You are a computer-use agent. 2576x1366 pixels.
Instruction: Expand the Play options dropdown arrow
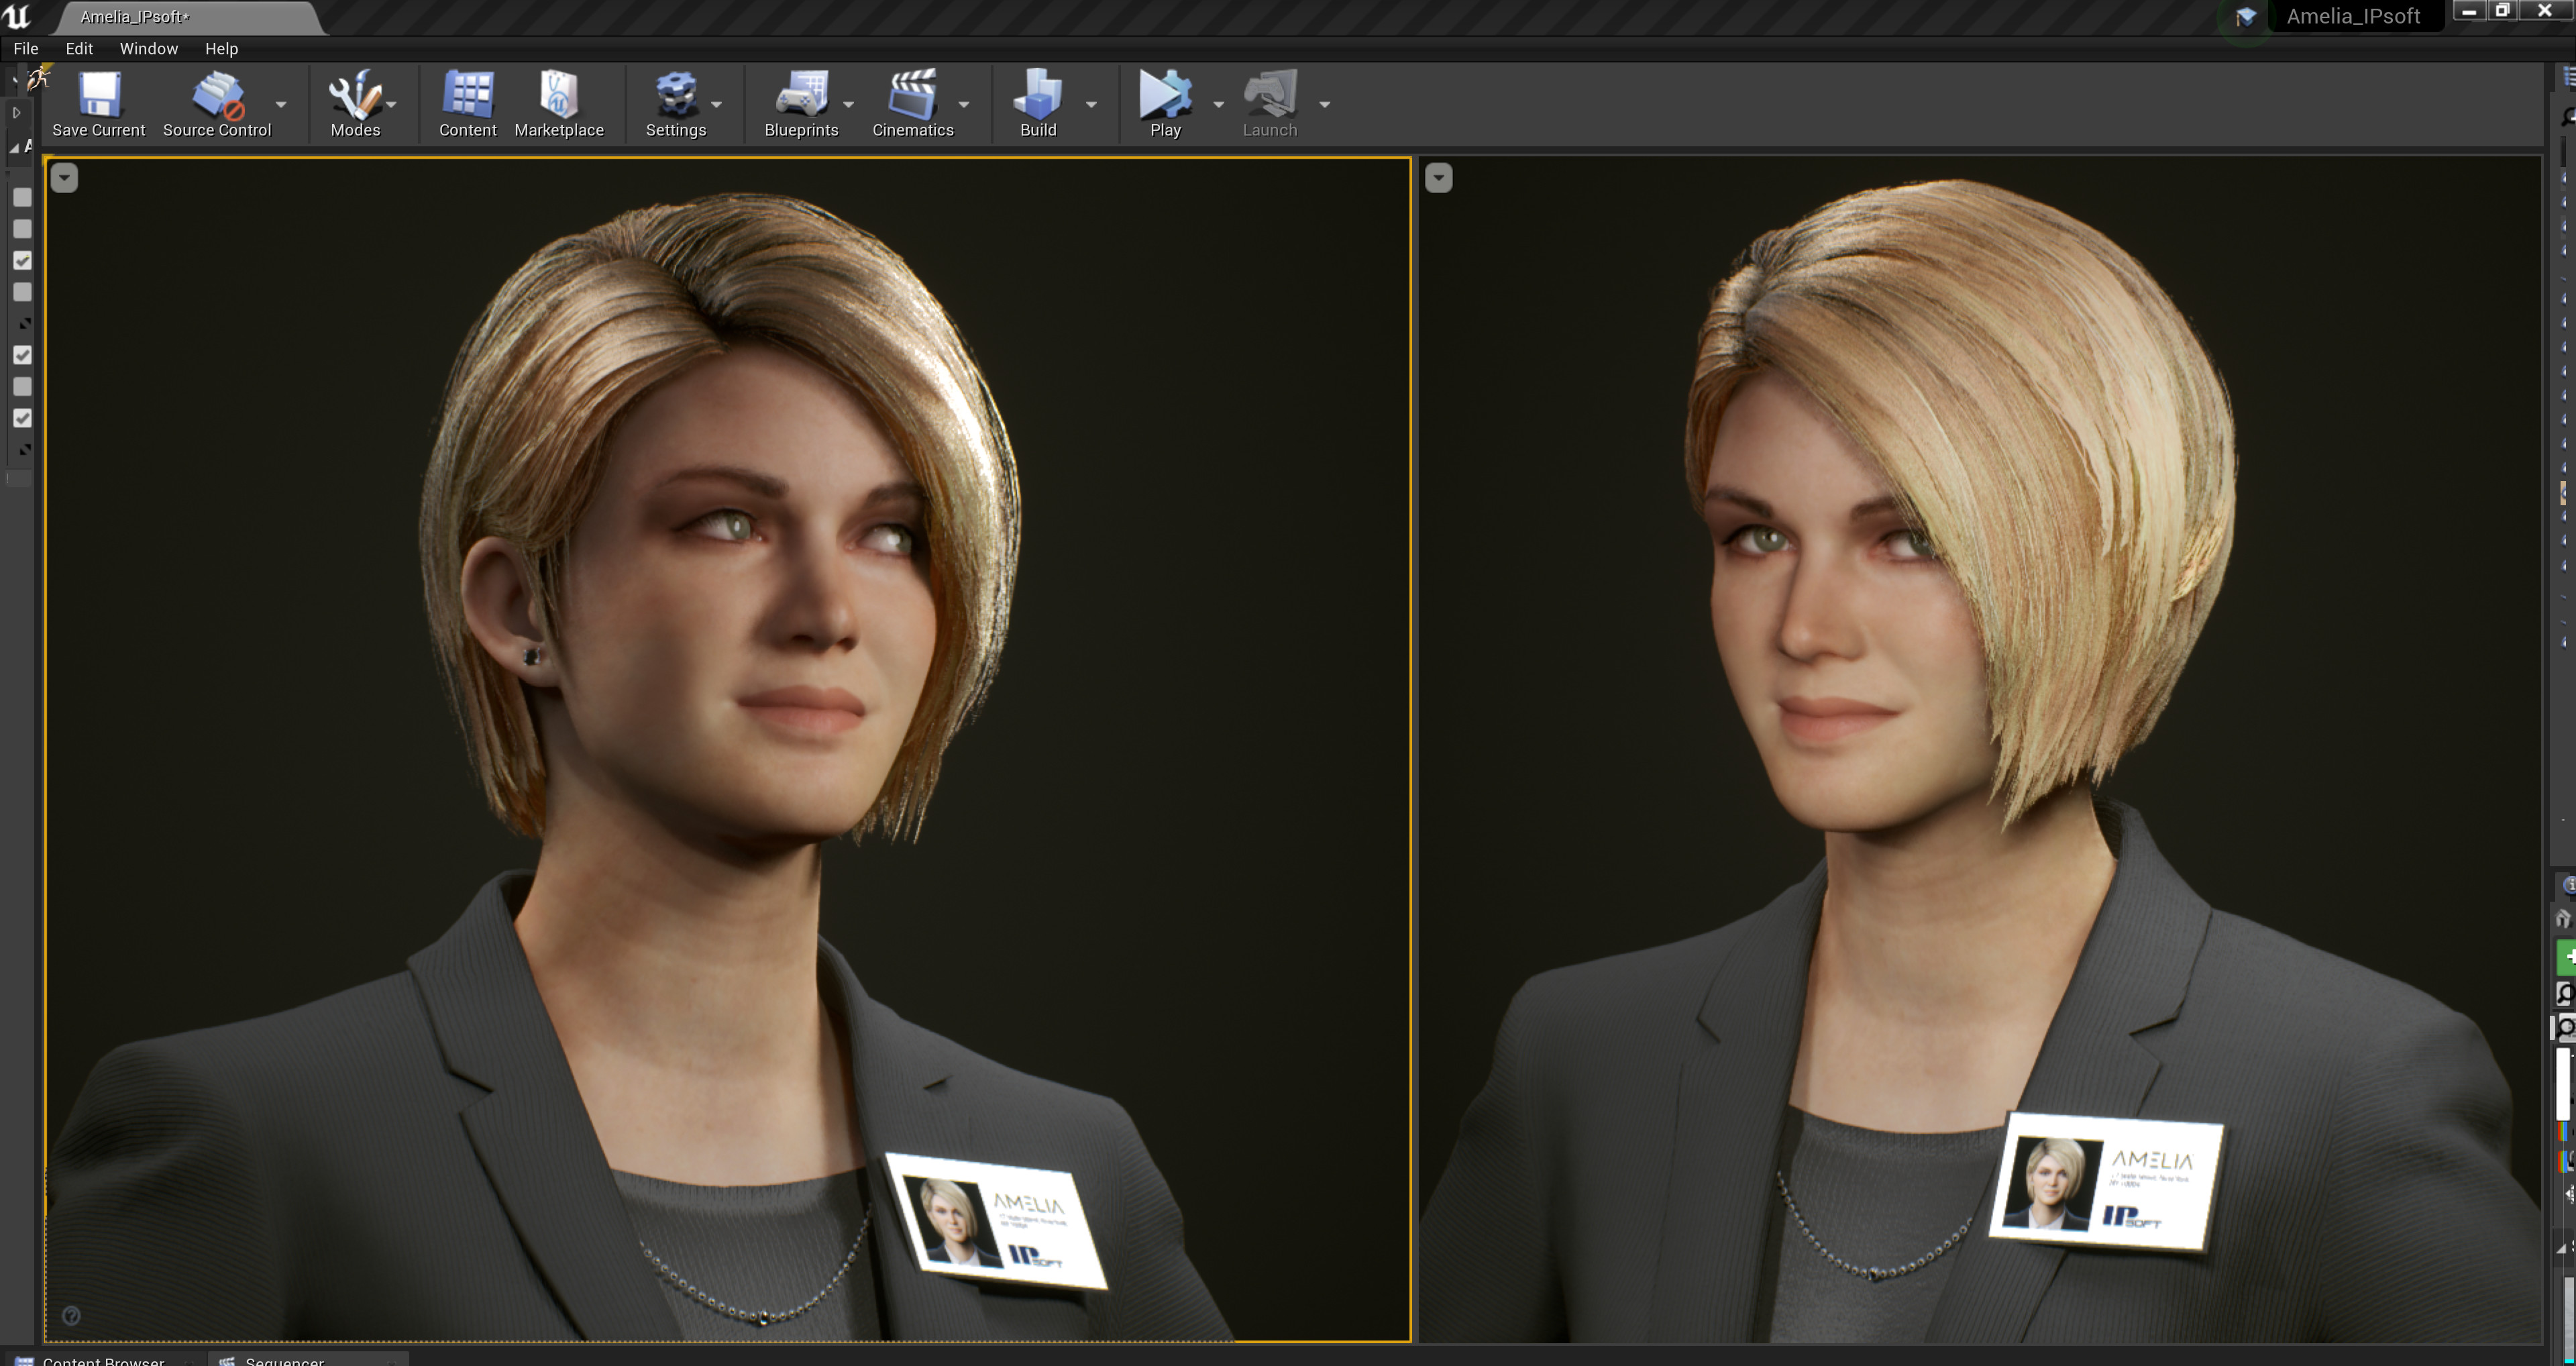pyautogui.click(x=1218, y=104)
